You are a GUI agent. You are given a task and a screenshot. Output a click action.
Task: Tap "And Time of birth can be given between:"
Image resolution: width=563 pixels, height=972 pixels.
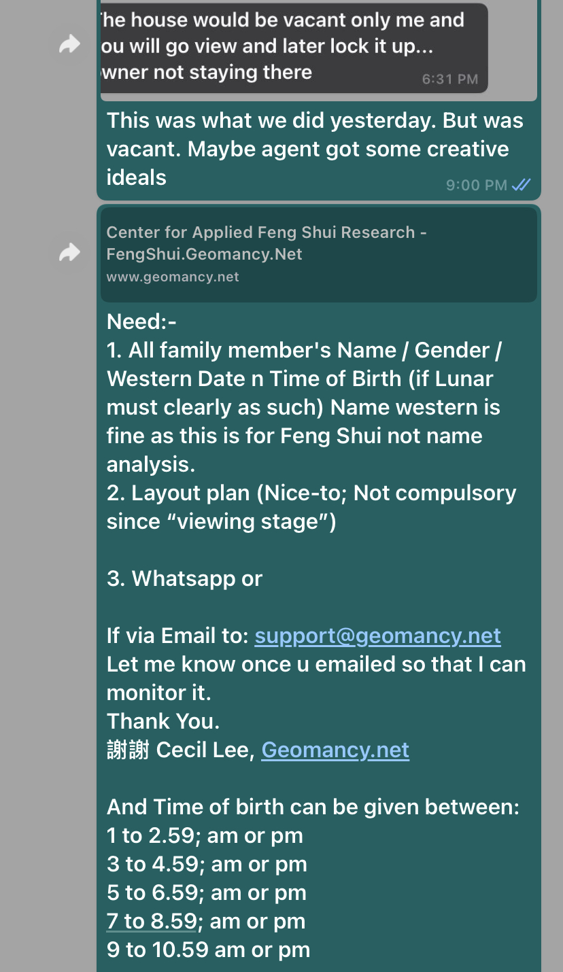click(x=313, y=807)
